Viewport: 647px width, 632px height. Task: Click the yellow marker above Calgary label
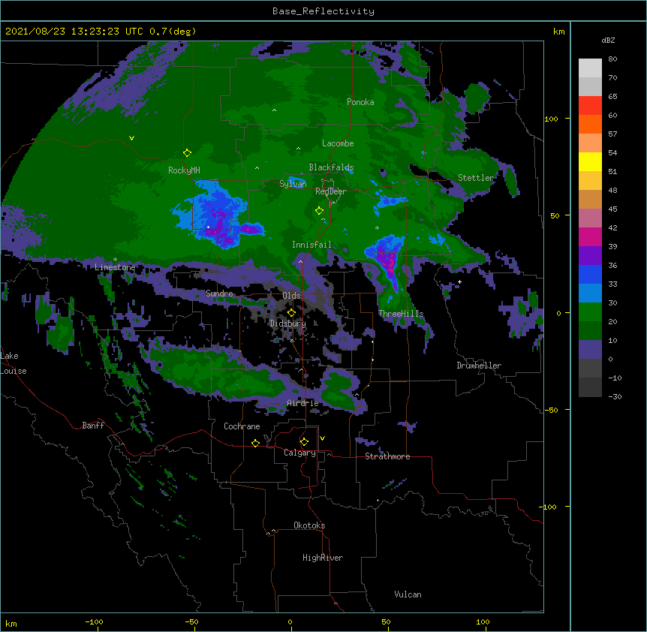(304, 442)
